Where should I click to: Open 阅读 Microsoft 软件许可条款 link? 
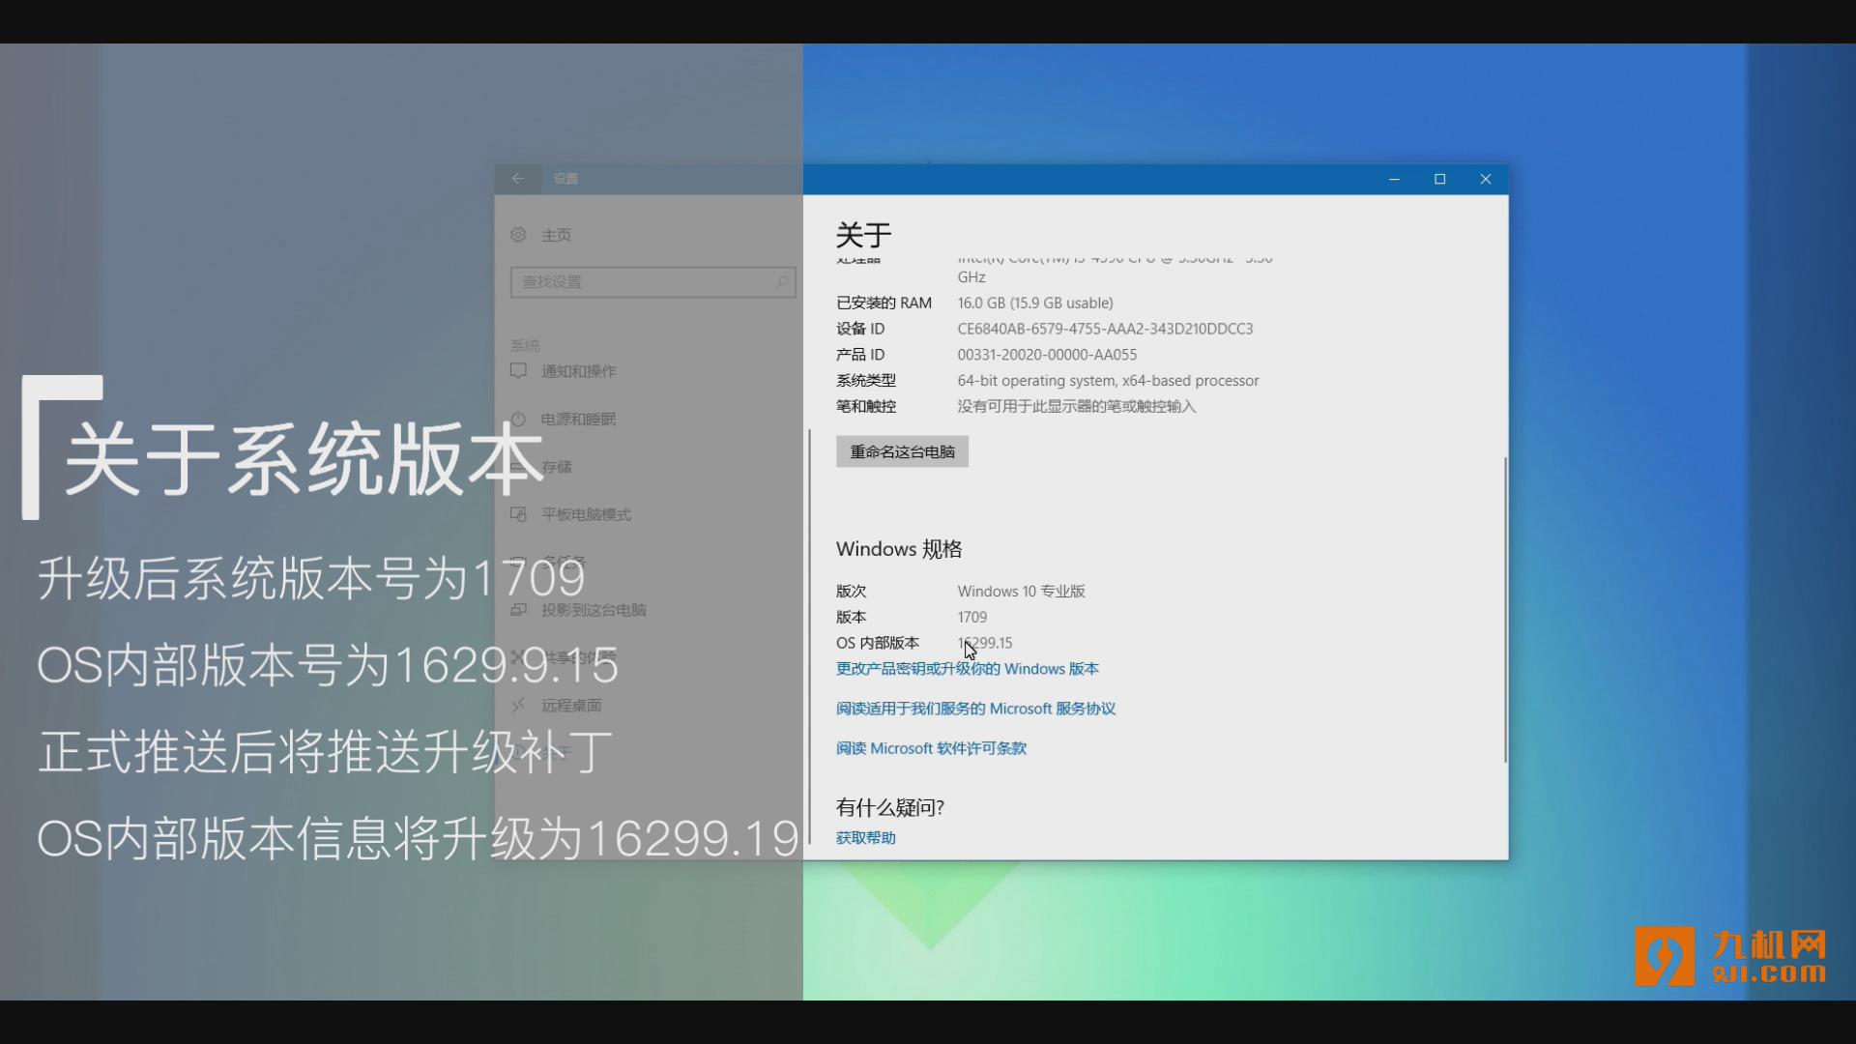point(931,748)
